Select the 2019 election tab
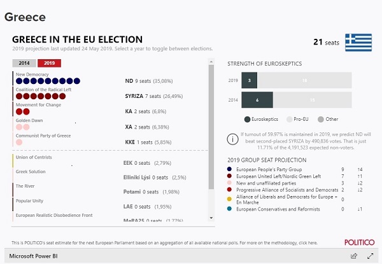The width and height of the screenshot is (382, 264). 49,63
